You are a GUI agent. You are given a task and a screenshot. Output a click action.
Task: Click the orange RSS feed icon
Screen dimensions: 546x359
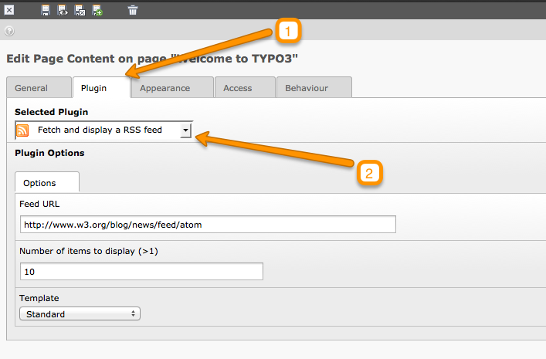pos(23,130)
